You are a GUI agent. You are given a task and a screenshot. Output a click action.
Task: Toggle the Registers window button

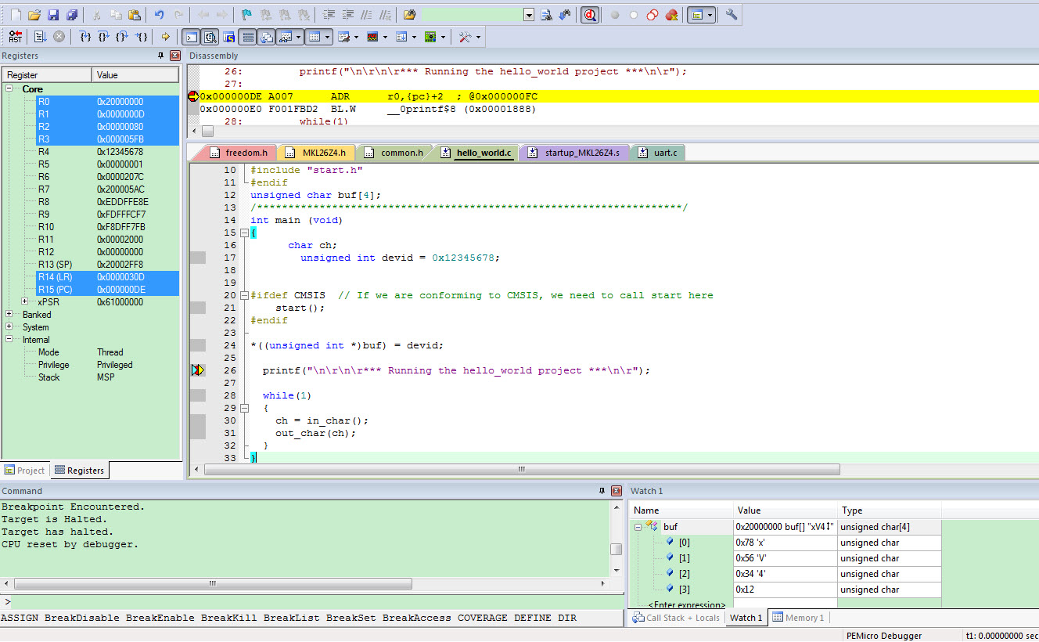tap(247, 37)
